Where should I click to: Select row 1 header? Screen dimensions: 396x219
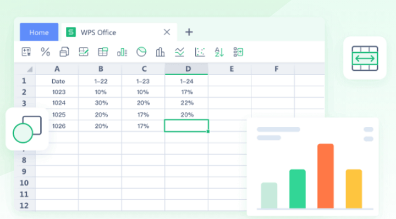24,81
